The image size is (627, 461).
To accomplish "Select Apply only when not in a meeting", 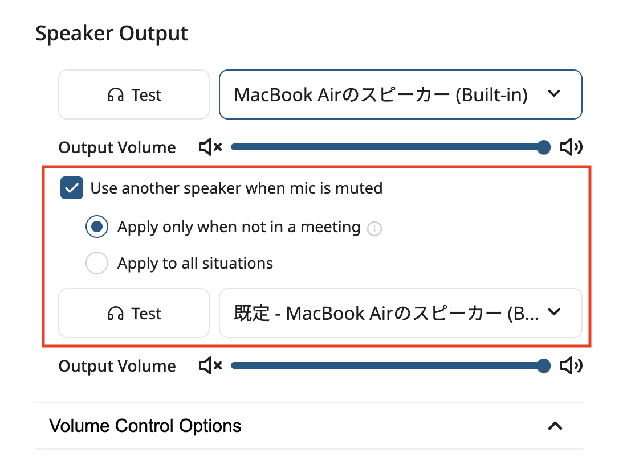I will [97, 227].
